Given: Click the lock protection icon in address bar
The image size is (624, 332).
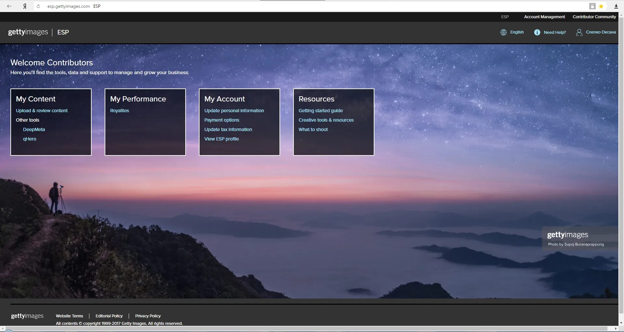Looking at the screenshot, I should [592, 6].
